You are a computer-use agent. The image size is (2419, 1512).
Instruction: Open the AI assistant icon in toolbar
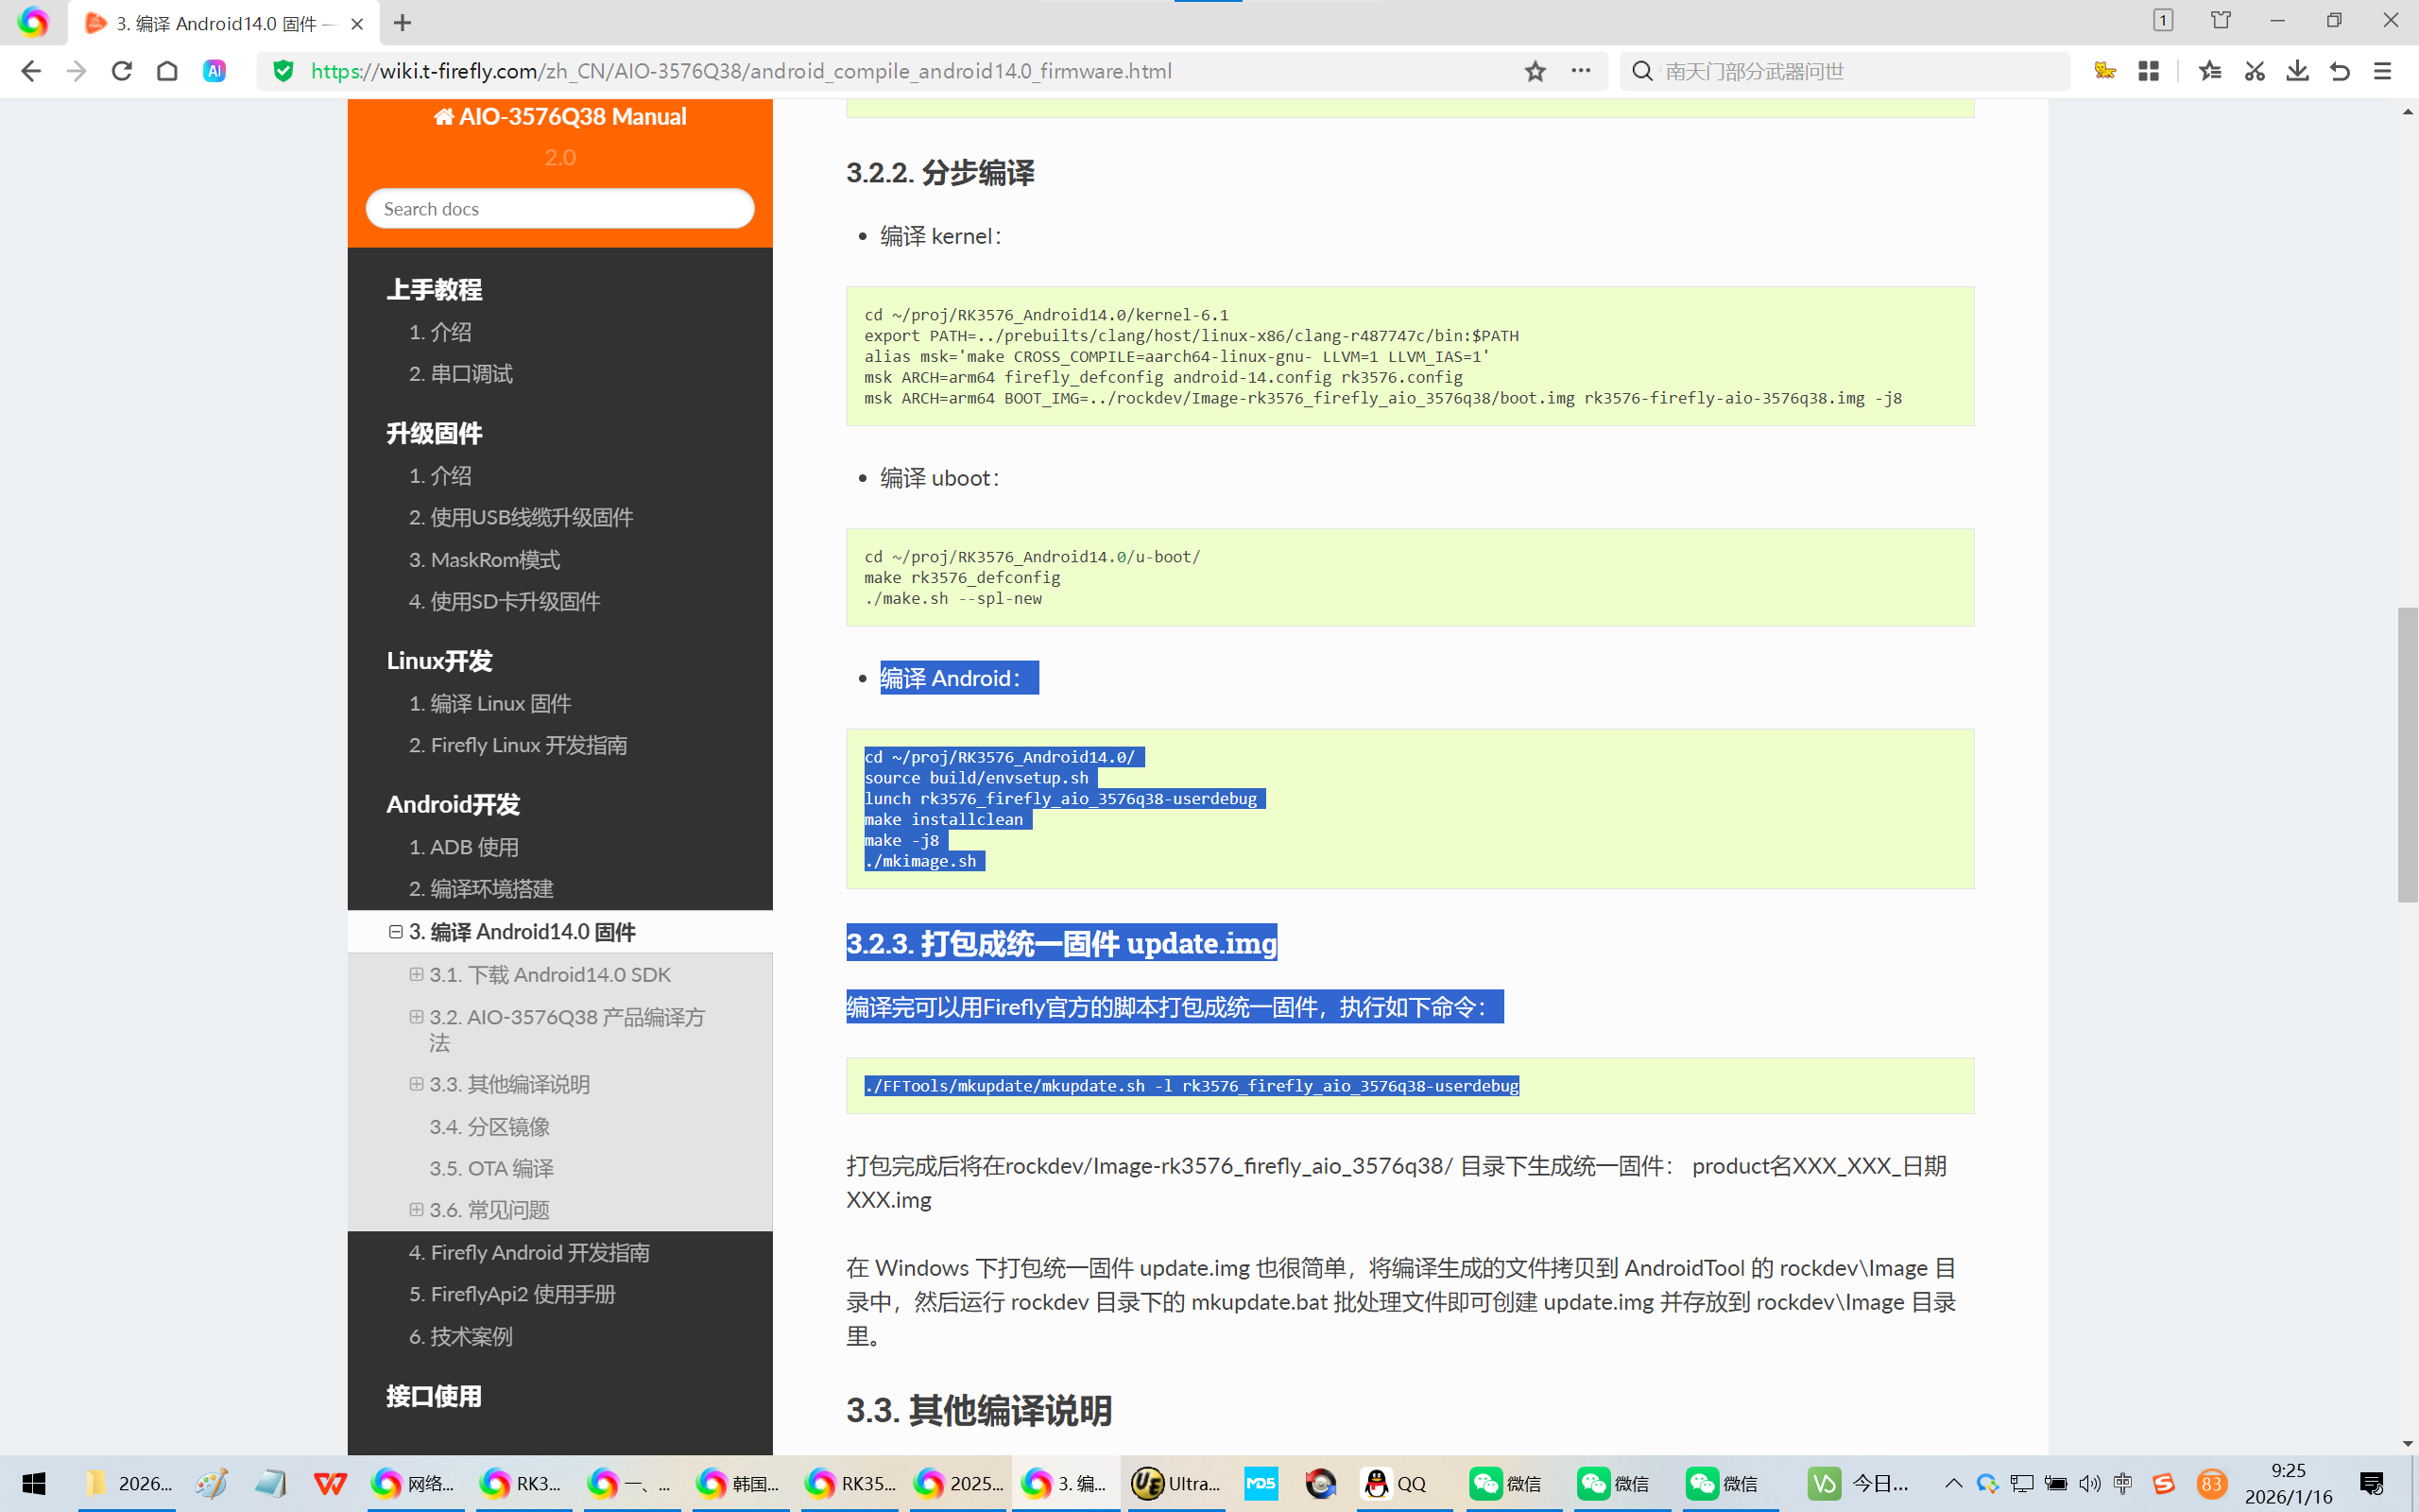pyautogui.click(x=214, y=71)
